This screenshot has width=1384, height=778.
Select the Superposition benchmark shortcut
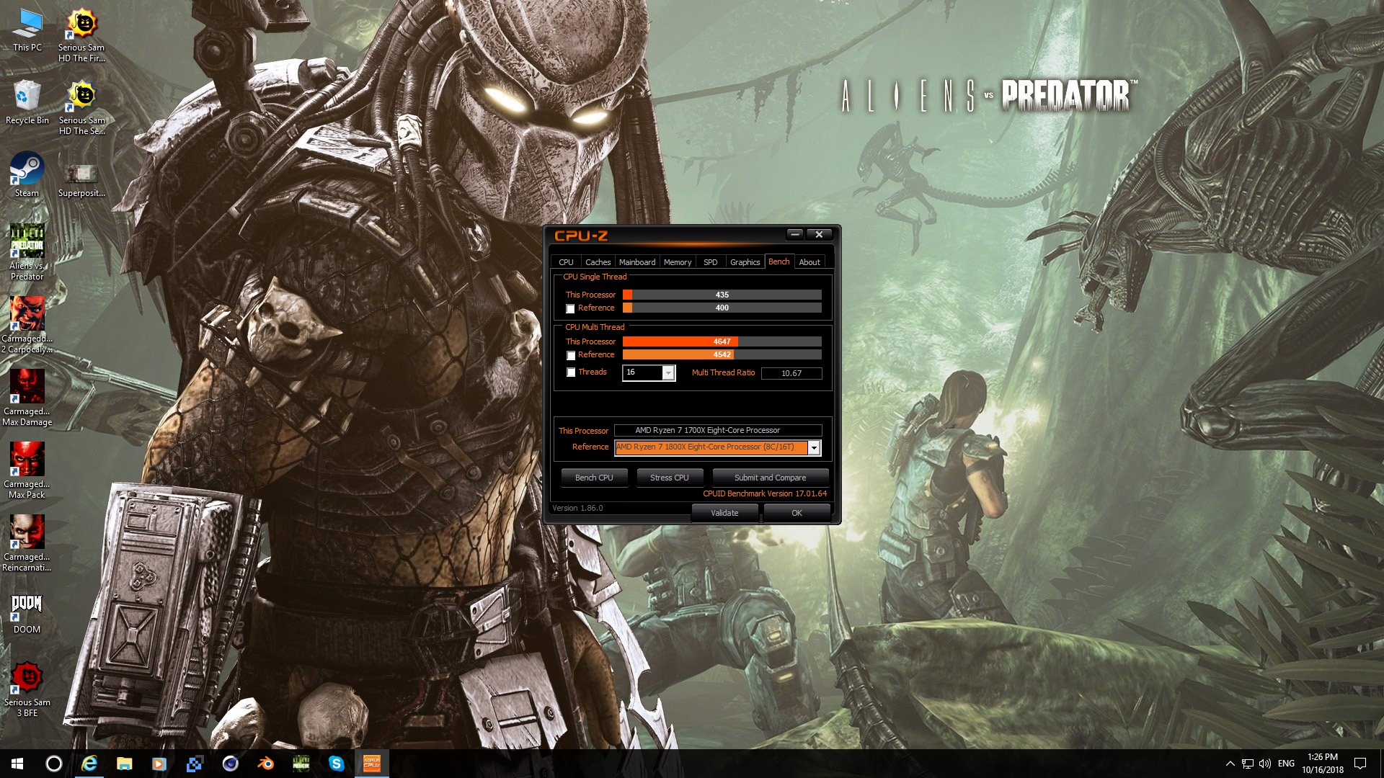coord(81,180)
